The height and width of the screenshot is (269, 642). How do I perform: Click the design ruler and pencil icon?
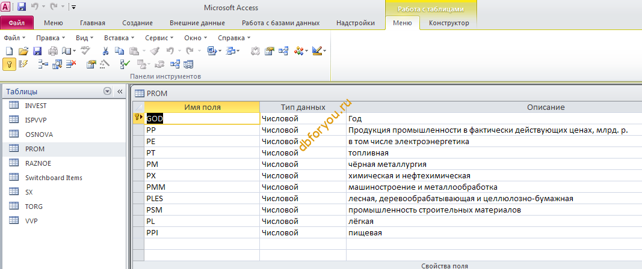[x=317, y=51]
